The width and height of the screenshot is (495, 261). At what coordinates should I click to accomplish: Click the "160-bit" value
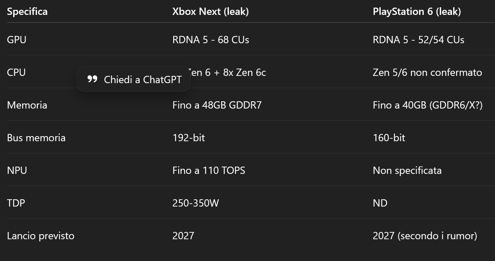click(389, 138)
